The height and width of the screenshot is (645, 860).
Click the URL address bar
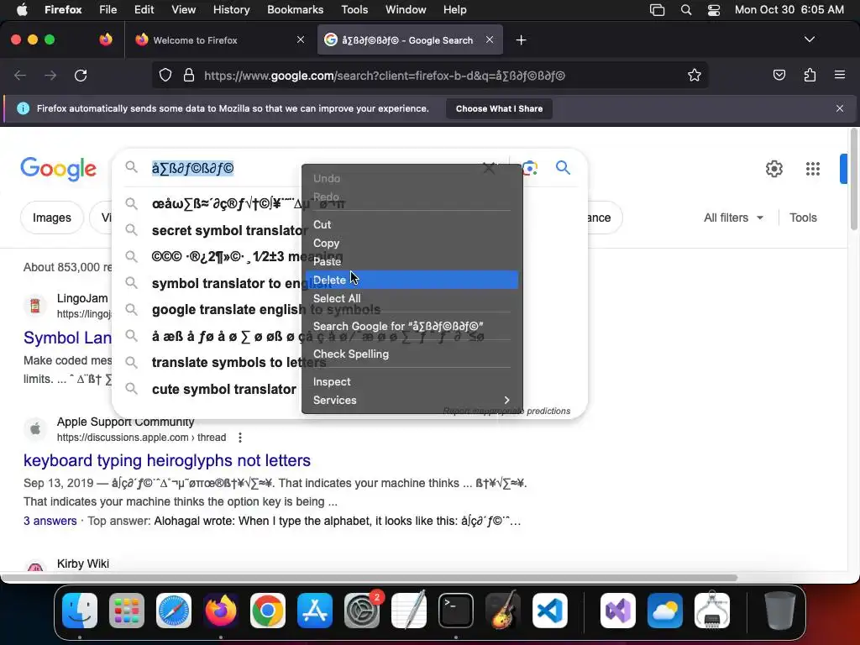pos(431,75)
